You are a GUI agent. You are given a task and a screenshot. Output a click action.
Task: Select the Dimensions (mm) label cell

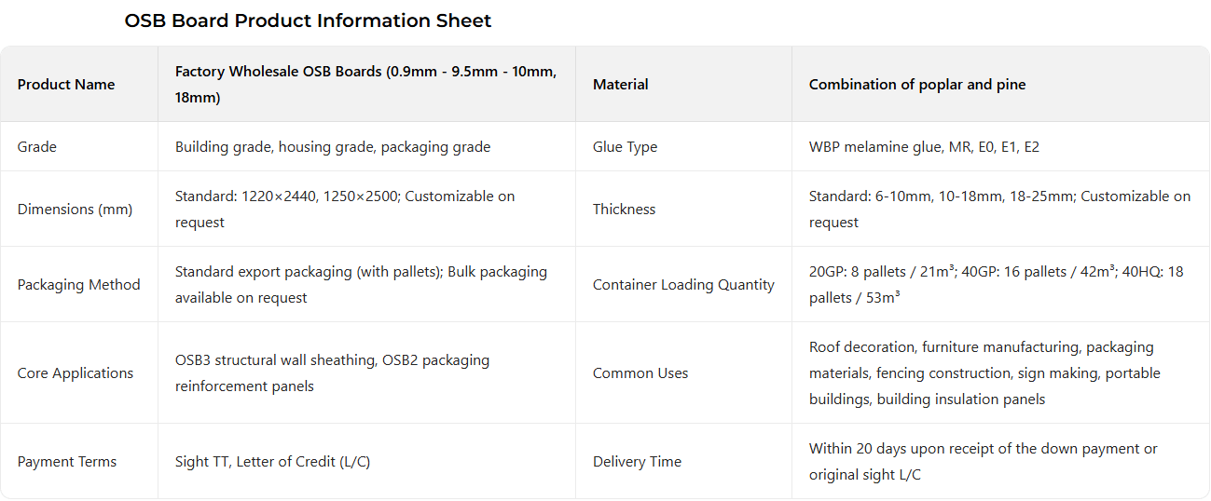click(x=75, y=210)
